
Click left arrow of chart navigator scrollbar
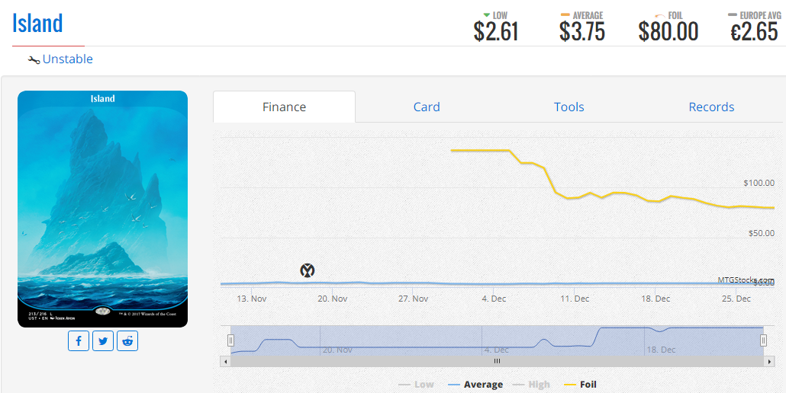coord(225,361)
